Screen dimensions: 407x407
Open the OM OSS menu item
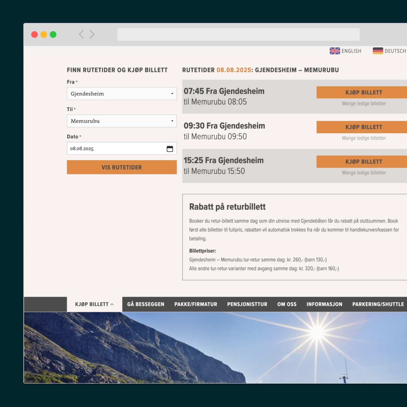[x=287, y=304]
